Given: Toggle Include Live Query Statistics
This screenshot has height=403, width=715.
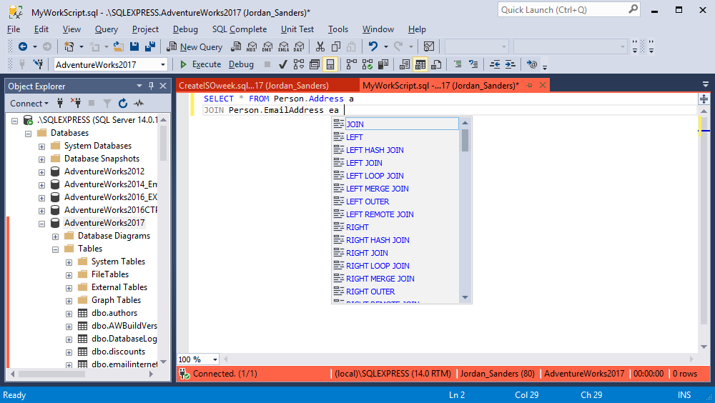Looking at the screenshot, I should pyautogui.click(x=368, y=64).
